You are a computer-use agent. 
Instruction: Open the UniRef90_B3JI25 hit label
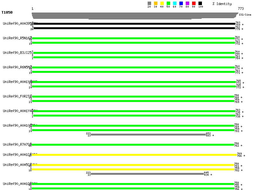point(17,53)
